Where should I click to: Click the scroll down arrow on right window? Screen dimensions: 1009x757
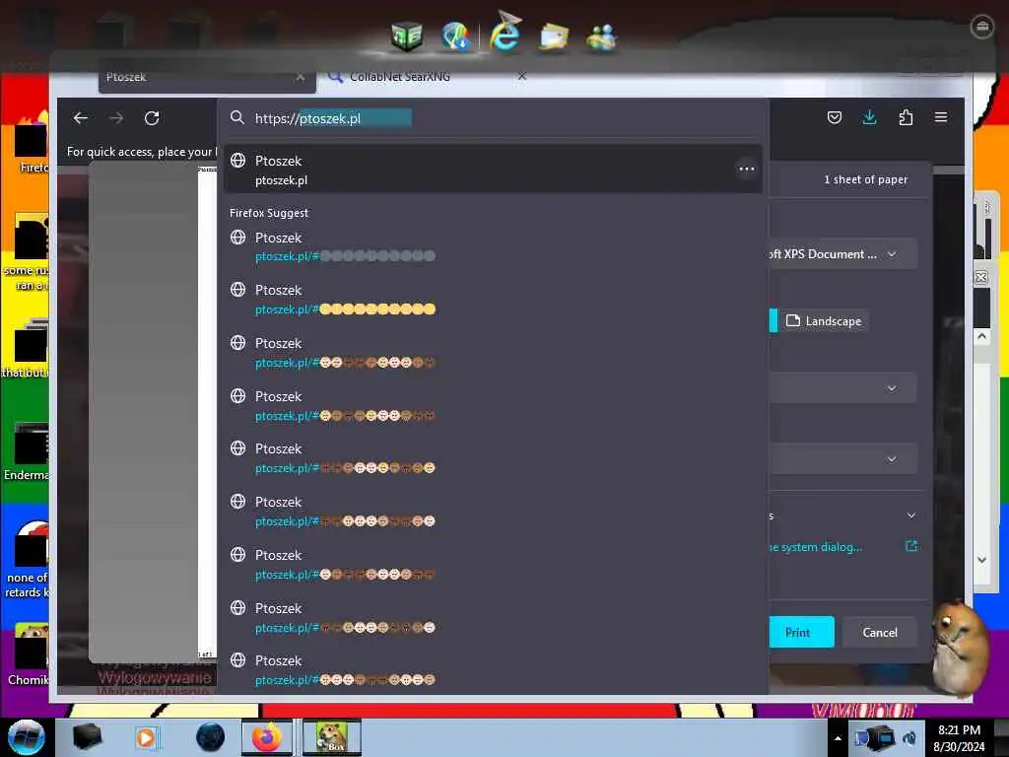pyautogui.click(x=981, y=560)
